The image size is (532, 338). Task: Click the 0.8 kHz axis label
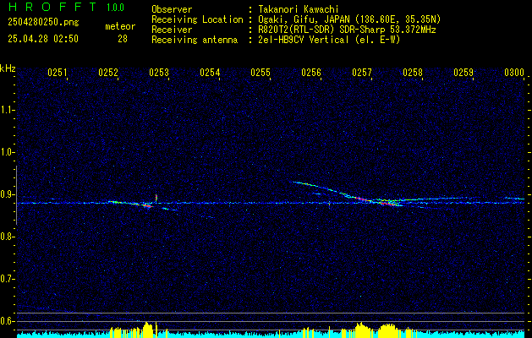point(7,237)
